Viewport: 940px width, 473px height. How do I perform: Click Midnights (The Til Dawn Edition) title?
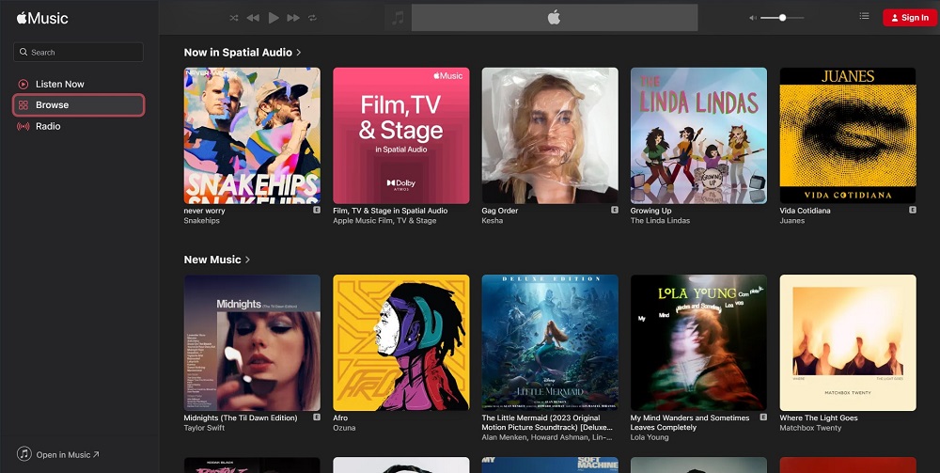tap(241, 418)
